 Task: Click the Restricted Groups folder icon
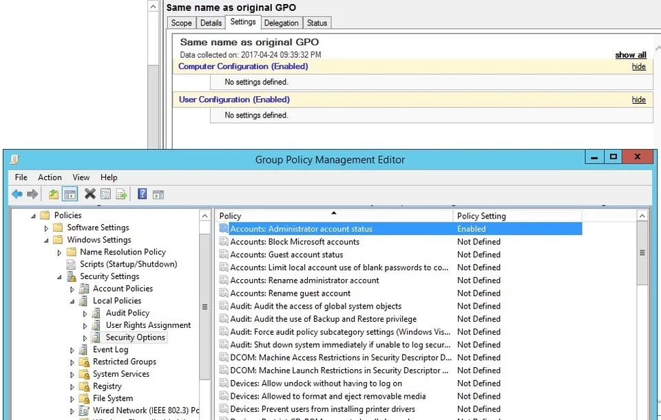click(84, 362)
